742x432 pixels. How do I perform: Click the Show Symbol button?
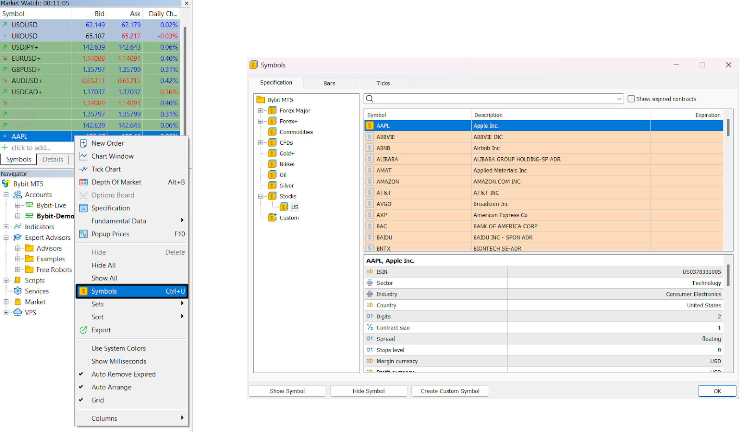point(287,391)
